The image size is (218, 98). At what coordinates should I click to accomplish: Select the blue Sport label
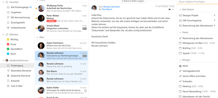click(x=8, y=54)
